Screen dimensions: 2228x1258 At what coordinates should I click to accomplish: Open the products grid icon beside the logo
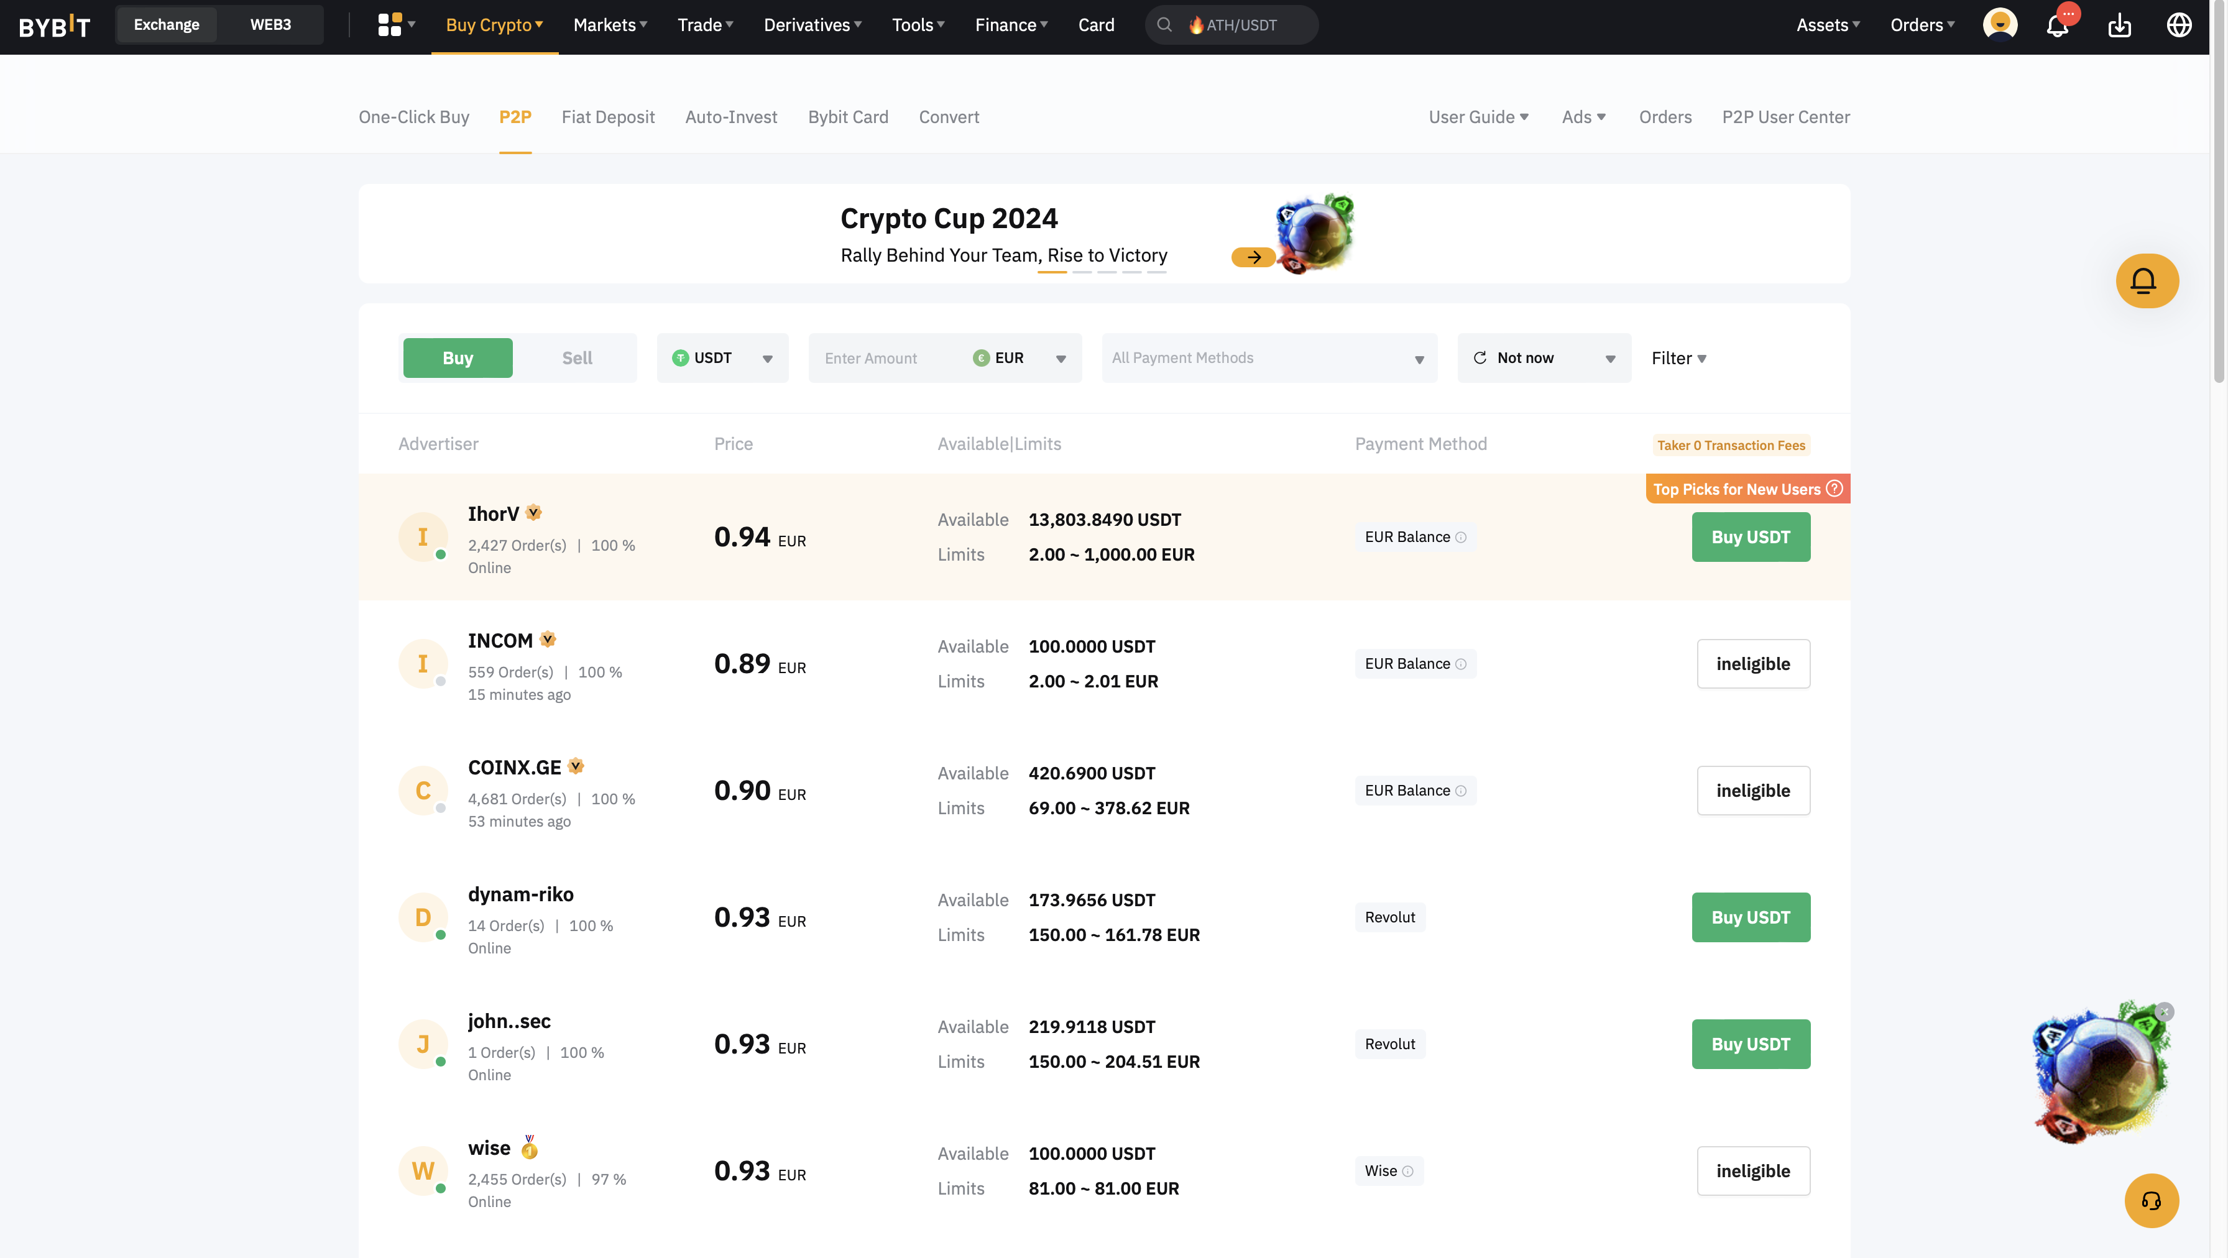[x=390, y=24]
